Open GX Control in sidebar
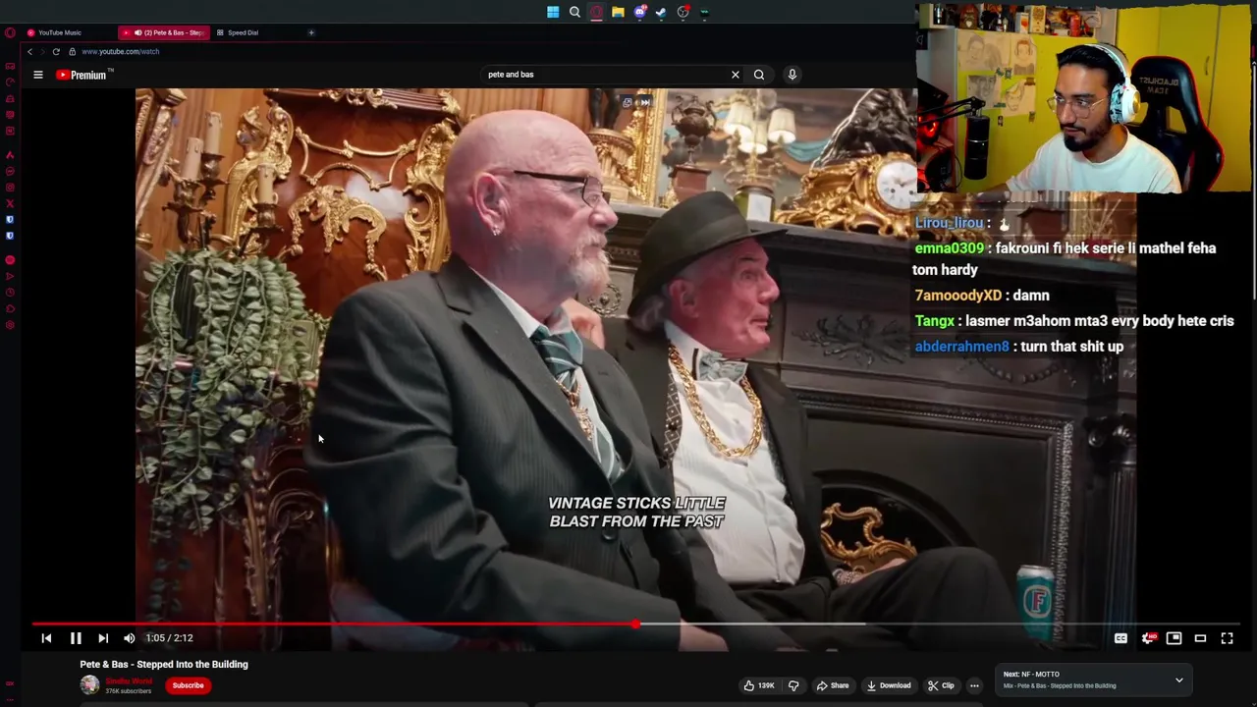Viewport: 1257px width, 707px height. (x=10, y=82)
